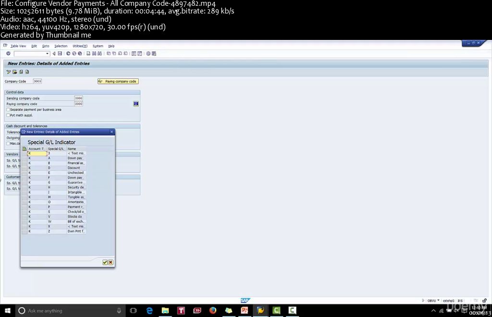Viewport: 492px width, 317px height.
Task: Click the yellow Exit icon in toolbar
Action: tap(74, 53)
